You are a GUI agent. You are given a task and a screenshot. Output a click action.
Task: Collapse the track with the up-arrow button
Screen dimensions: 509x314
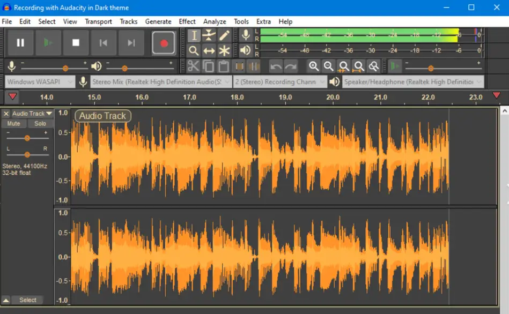[x=6, y=300]
